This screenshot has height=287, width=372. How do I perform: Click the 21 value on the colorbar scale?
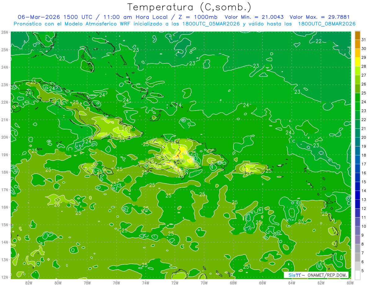364,128
